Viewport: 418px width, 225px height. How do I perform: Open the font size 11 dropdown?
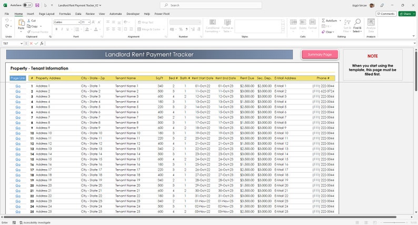(89, 22)
